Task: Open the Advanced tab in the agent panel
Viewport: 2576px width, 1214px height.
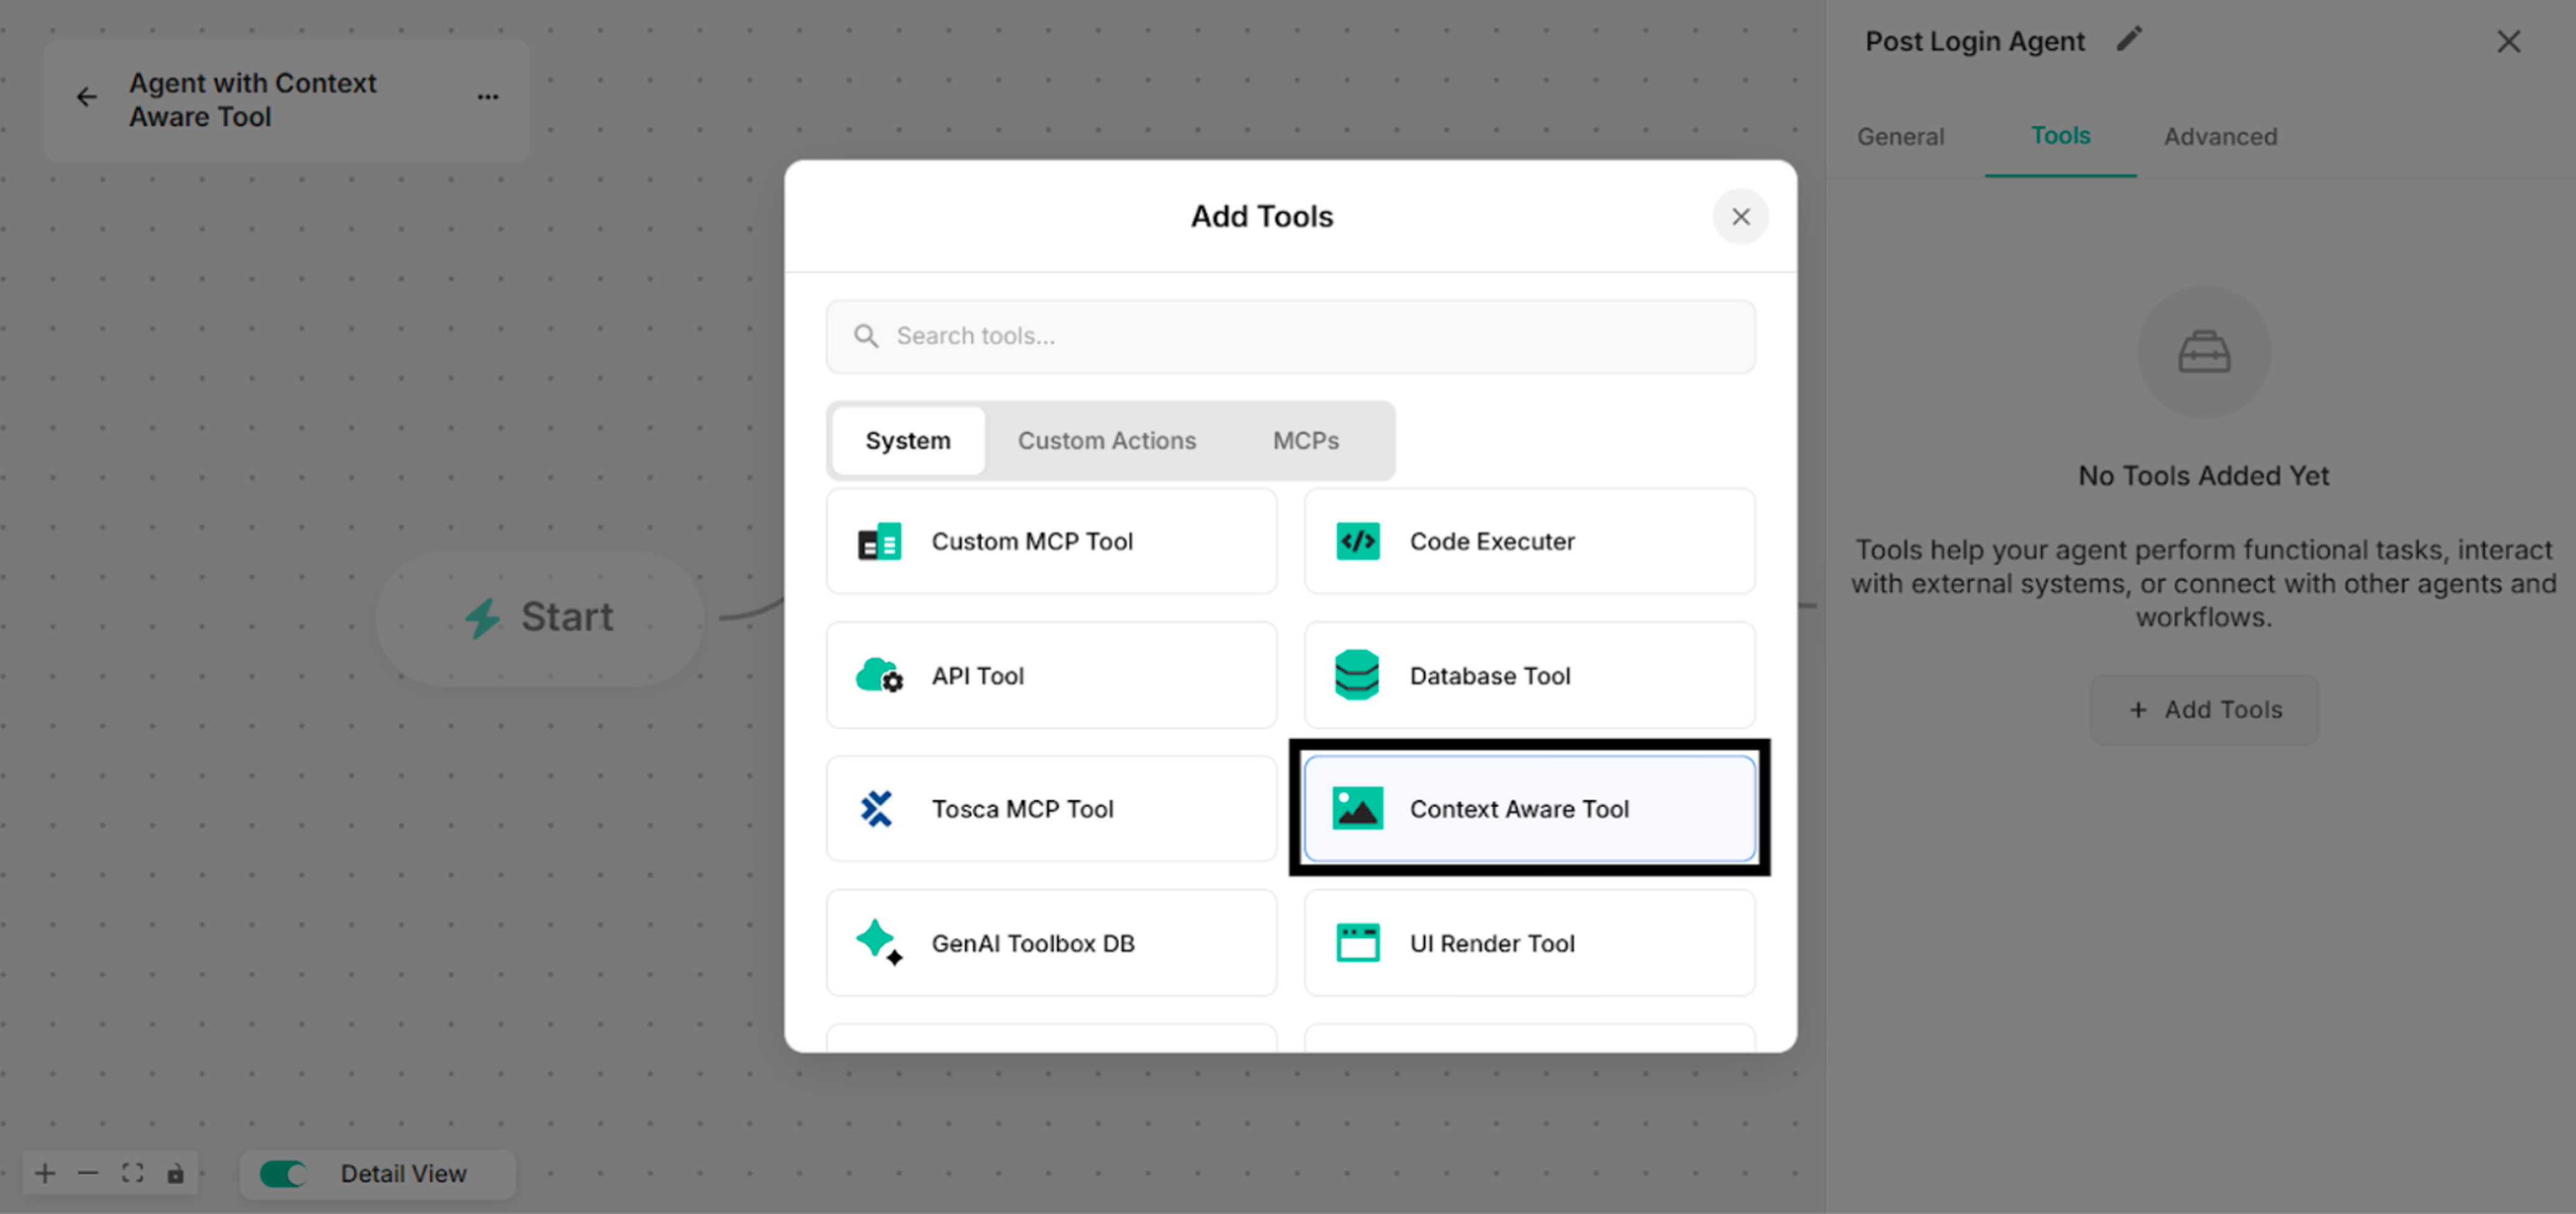Action: pos(2220,137)
